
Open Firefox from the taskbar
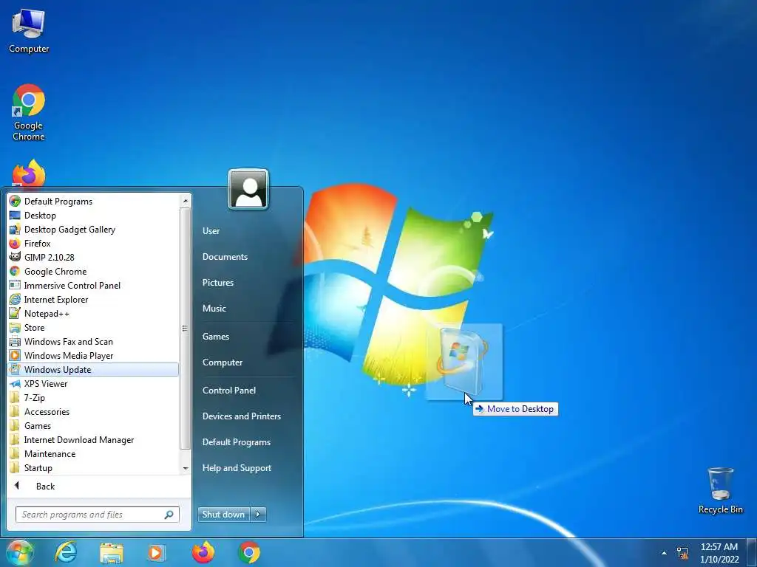click(x=203, y=552)
